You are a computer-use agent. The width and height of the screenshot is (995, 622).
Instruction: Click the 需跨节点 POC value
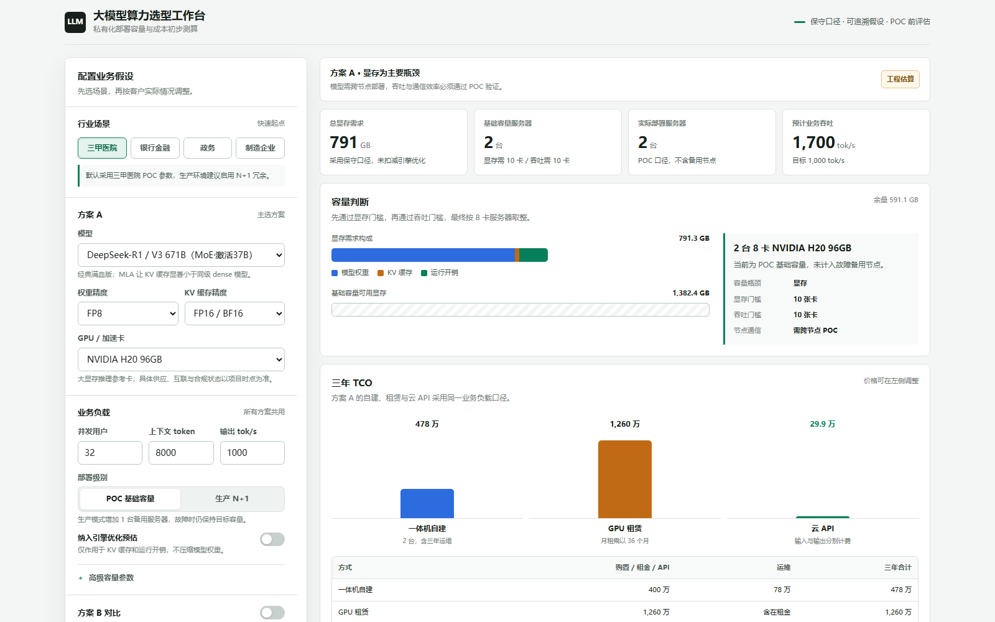click(815, 330)
